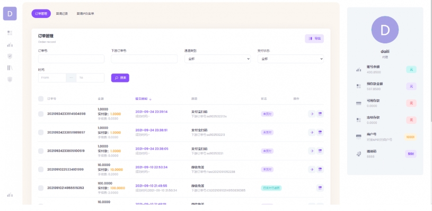Click the purple 搜索 search button

(120, 78)
